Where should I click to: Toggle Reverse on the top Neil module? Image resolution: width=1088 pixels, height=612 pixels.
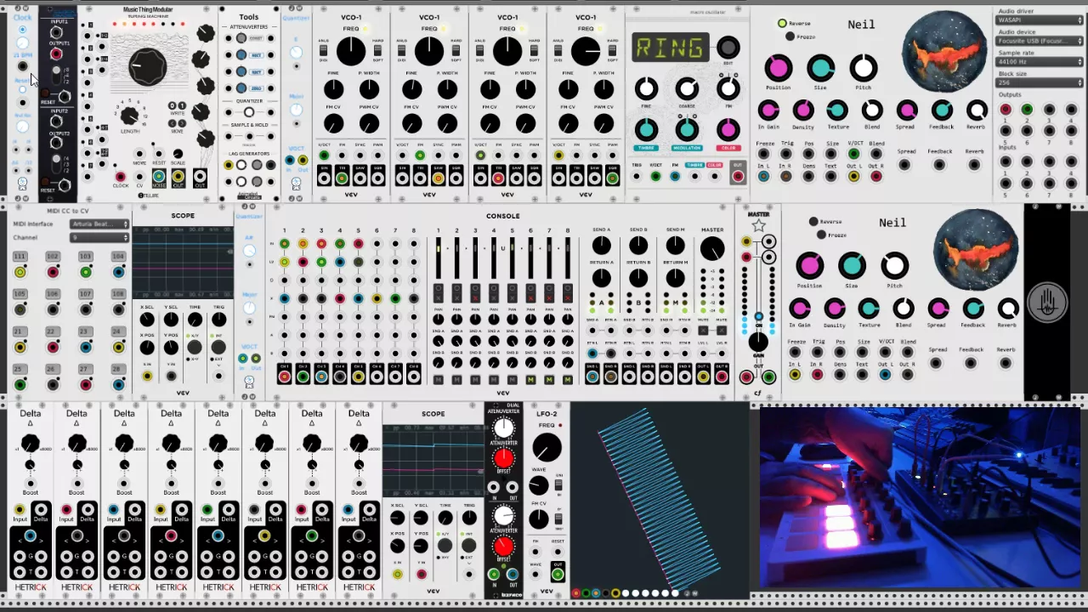782,24
